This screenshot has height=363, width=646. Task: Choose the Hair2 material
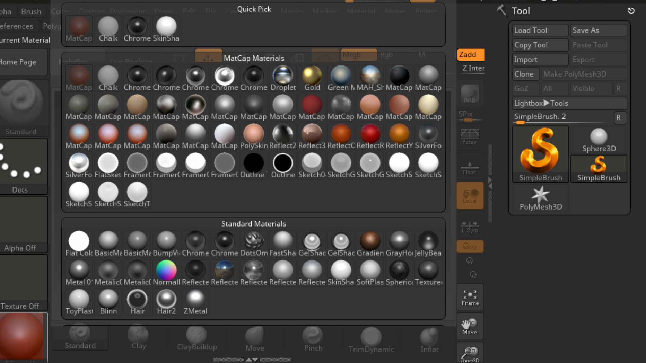click(166, 302)
